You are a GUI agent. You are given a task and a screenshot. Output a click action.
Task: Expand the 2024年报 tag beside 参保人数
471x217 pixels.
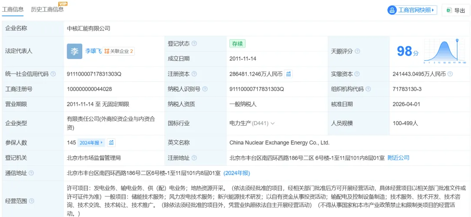(x=91, y=143)
